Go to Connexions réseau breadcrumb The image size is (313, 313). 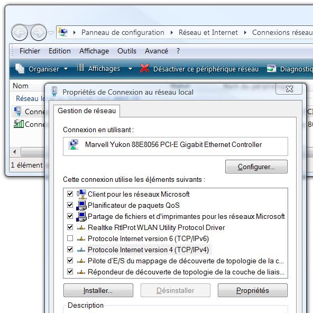[x=282, y=33]
